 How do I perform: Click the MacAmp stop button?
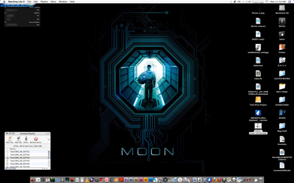20,5
